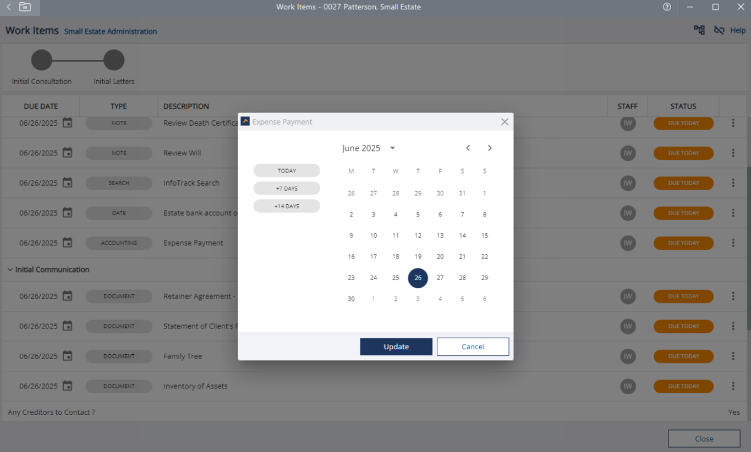Choose the +7 DAYS quick option
The height and width of the screenshot is (452, 751).
(x=287, y=188)
